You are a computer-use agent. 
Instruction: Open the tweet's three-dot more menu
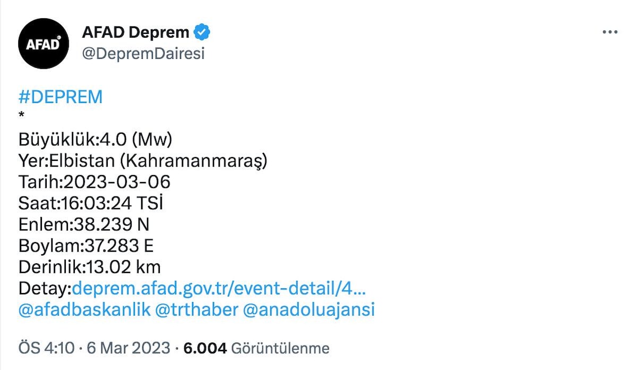pyautogui.click(x=610, y=32)
